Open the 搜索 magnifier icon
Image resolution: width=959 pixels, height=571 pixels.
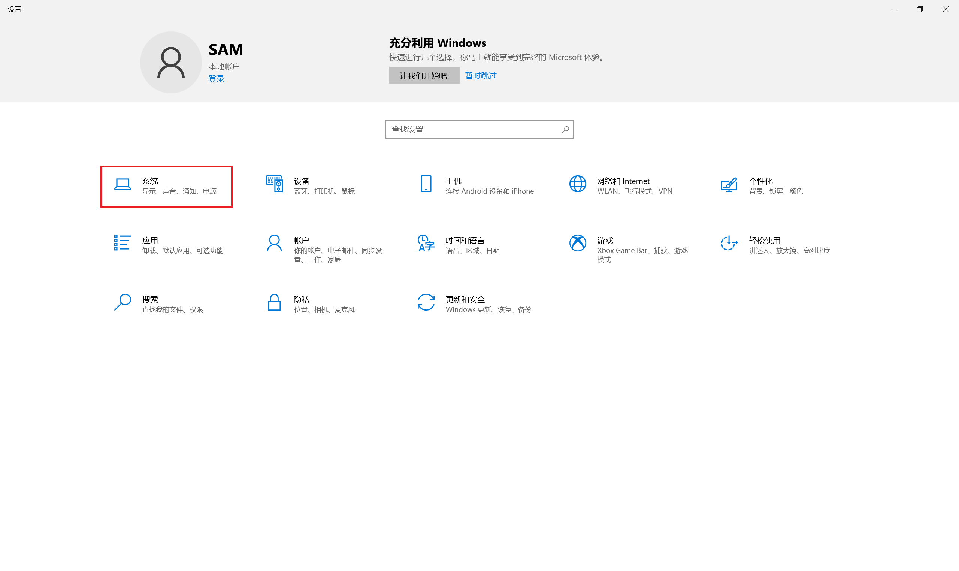pyautogui.click(x=122, y=302)
